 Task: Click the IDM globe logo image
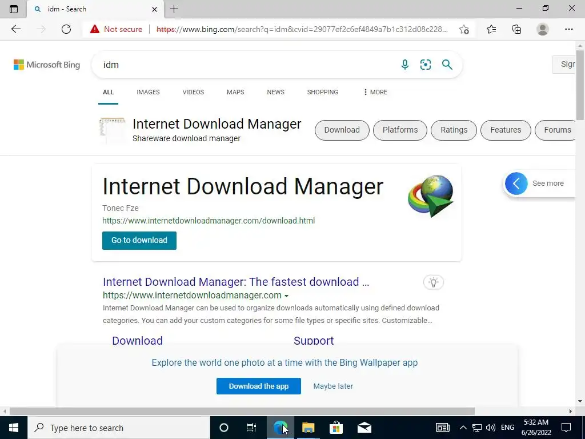[431, 196]
